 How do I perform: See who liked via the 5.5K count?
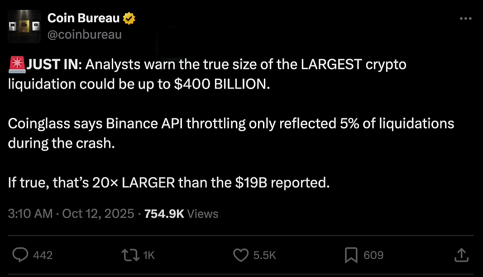[265, 255]
